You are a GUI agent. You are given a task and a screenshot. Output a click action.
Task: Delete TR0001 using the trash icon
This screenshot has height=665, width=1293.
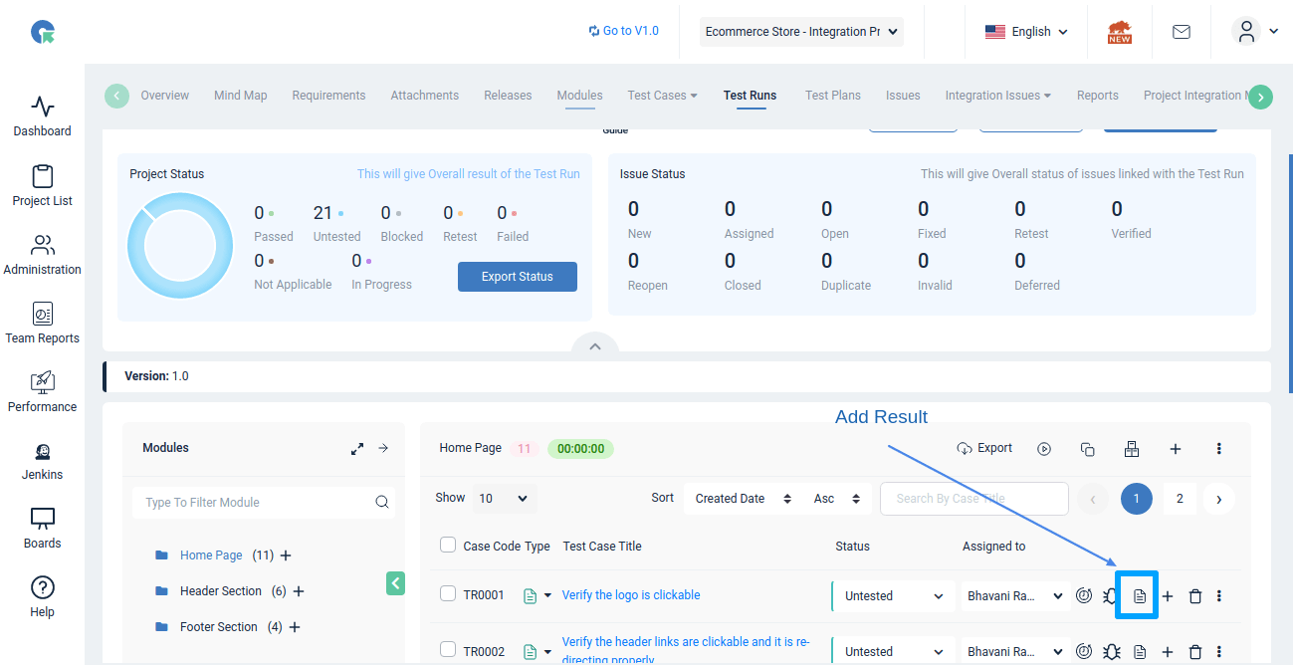pos(1195,595)
